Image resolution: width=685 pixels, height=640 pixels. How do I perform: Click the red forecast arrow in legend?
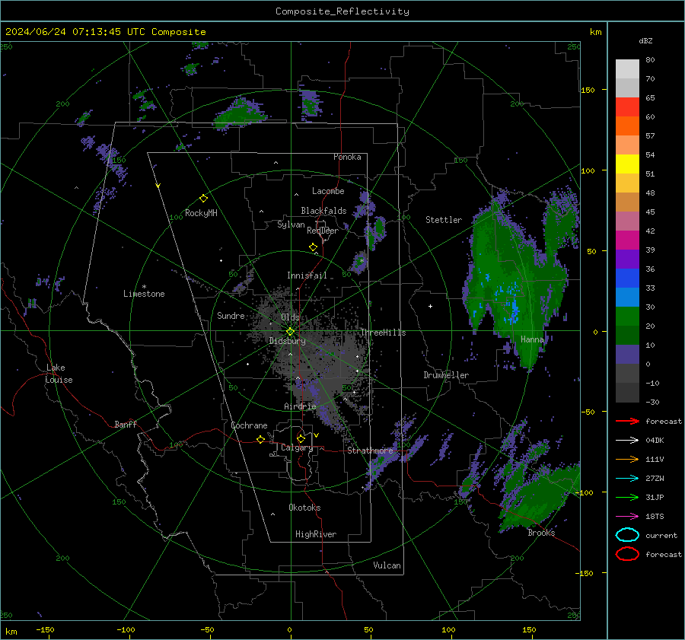tap(627, 421)
